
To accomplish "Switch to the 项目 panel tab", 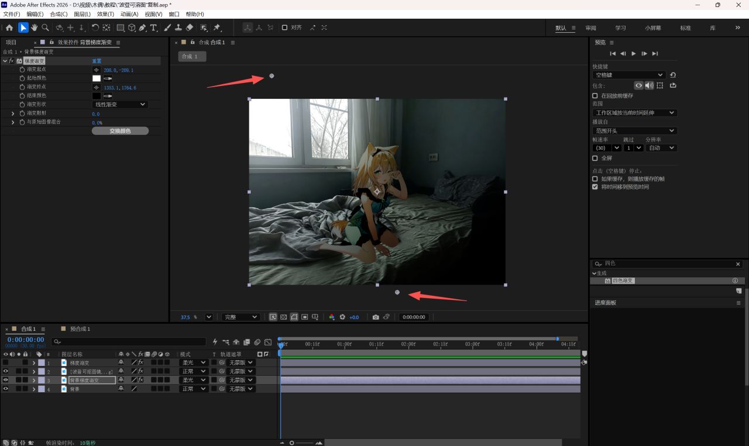I will 11,42.
